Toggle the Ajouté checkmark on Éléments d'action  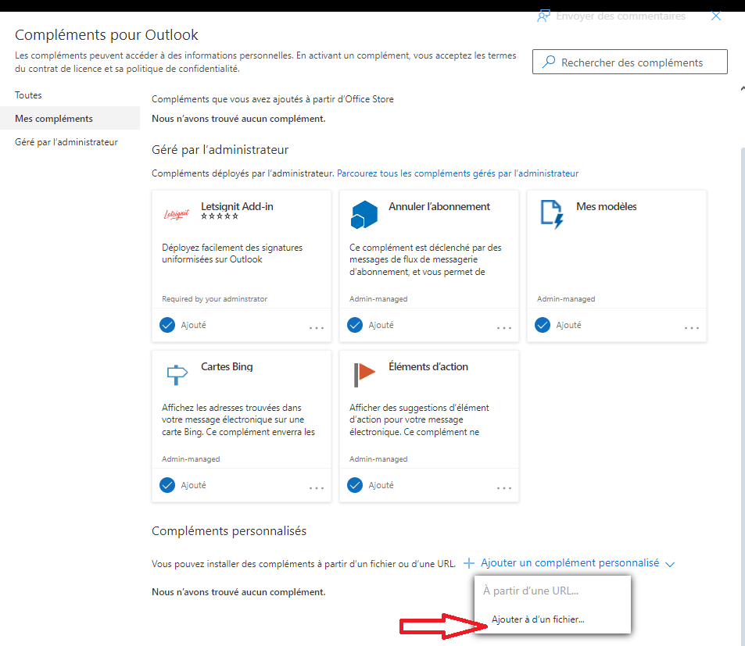coord(355,485)
